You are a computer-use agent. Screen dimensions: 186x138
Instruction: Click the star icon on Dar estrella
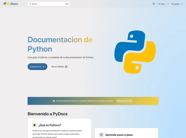pos(131,101)
